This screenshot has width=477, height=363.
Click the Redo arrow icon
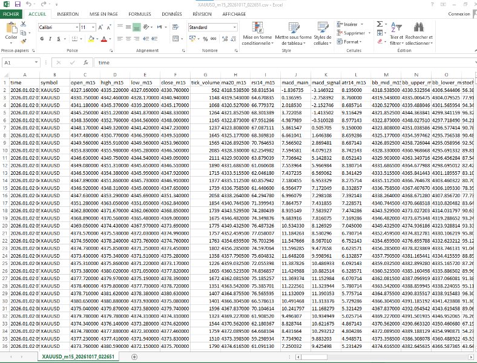tap(43, 4)
